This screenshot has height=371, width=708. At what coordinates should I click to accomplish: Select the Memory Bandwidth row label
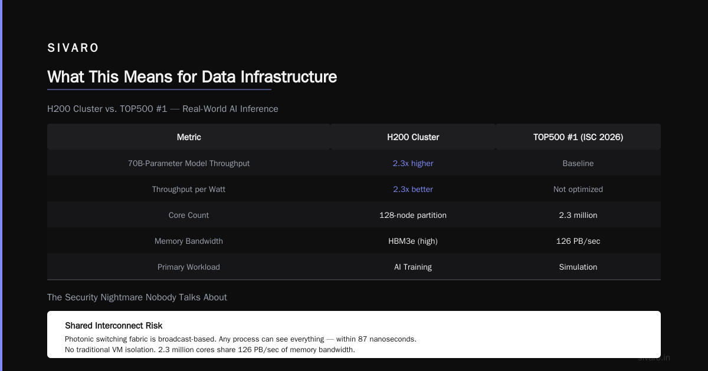tap(189, 241)
